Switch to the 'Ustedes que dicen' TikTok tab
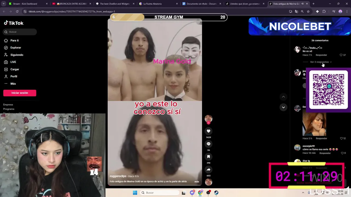This screenshot has width=351, height=197. point(245,4)
